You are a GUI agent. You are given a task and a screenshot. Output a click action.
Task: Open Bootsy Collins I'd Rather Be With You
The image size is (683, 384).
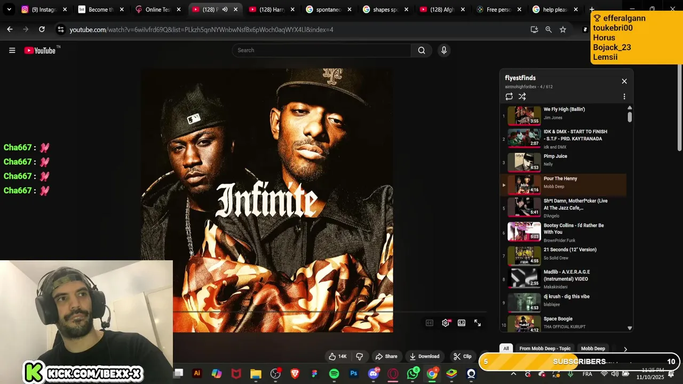(563, 232)
